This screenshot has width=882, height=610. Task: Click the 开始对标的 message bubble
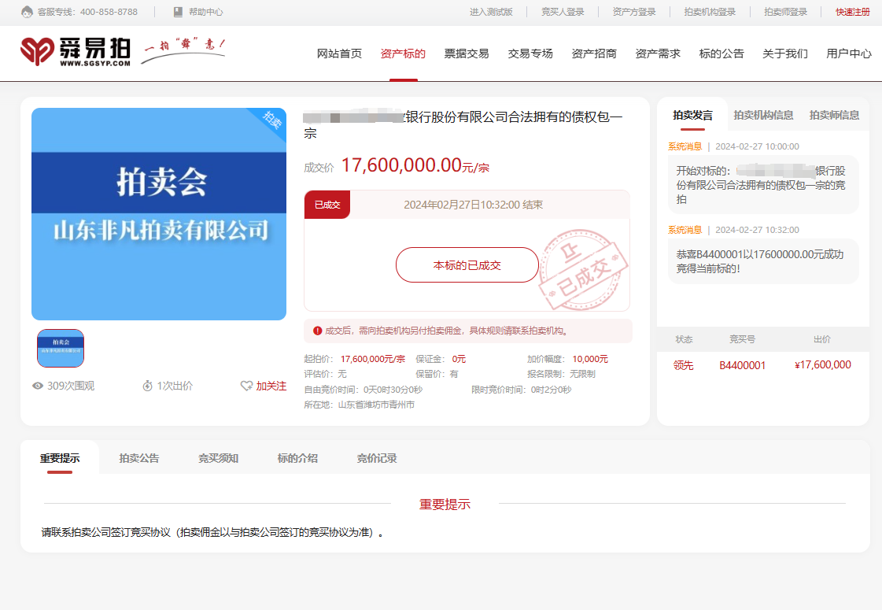[x=763, y=185]
